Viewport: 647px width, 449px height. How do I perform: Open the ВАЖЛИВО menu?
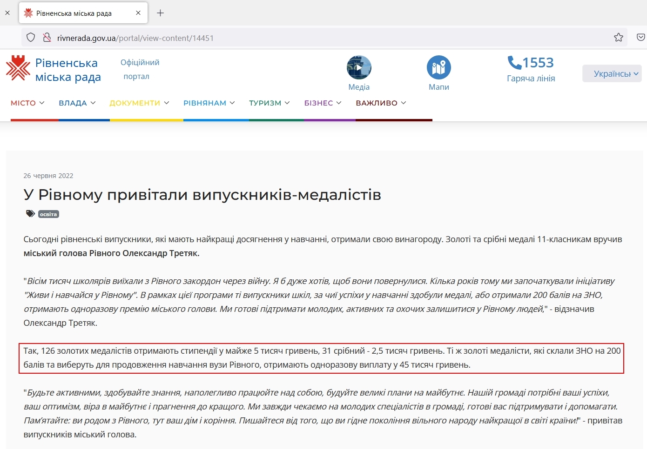coord(381,103)
